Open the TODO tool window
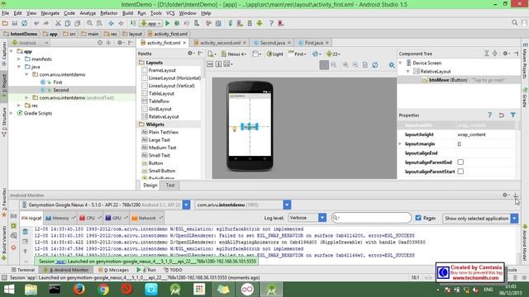The height and width of the screenshot is (297, 529). pyautogui.click(x=173, y=270)
